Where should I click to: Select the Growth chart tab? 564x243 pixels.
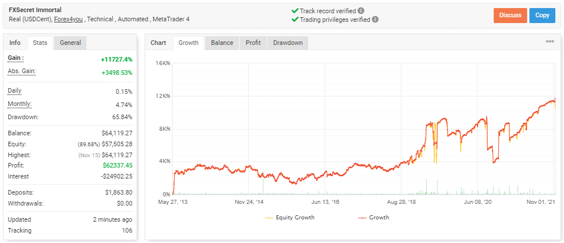(188, 43)
